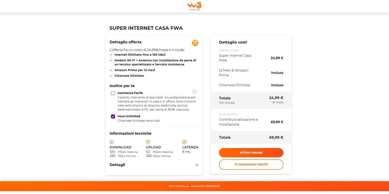Click the Contributo attivazione e installazione row

[x=251, y=122]
